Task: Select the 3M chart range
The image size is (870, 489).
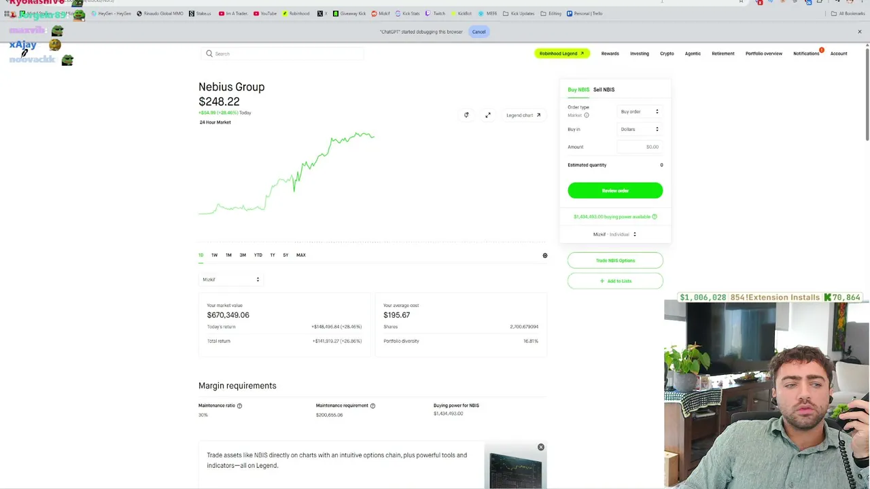Action: 243,255
